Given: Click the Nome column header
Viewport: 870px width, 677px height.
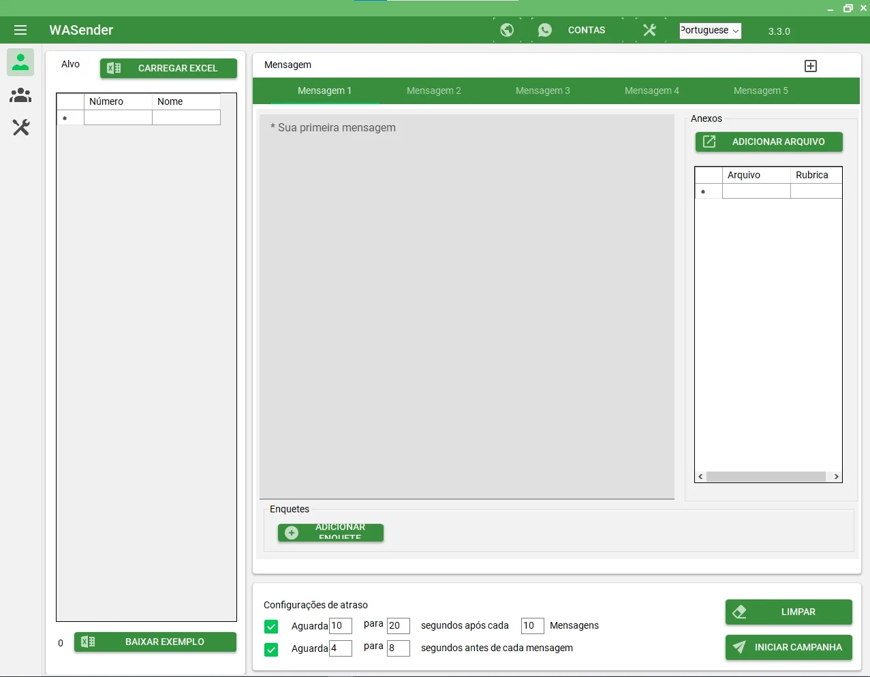Looking at the screenshot, I should [186, 101].
